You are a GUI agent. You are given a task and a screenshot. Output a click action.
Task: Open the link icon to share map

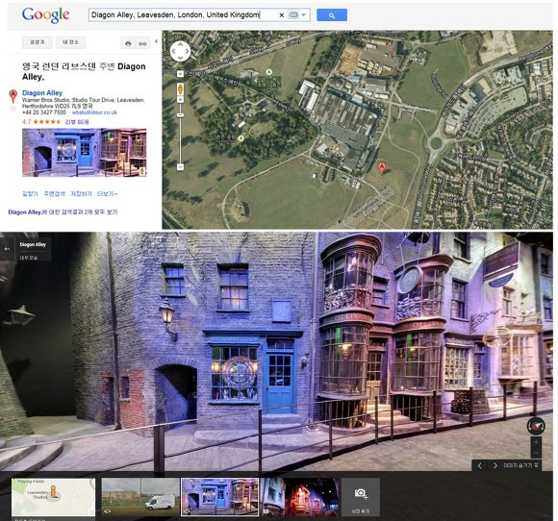point(142,43)
